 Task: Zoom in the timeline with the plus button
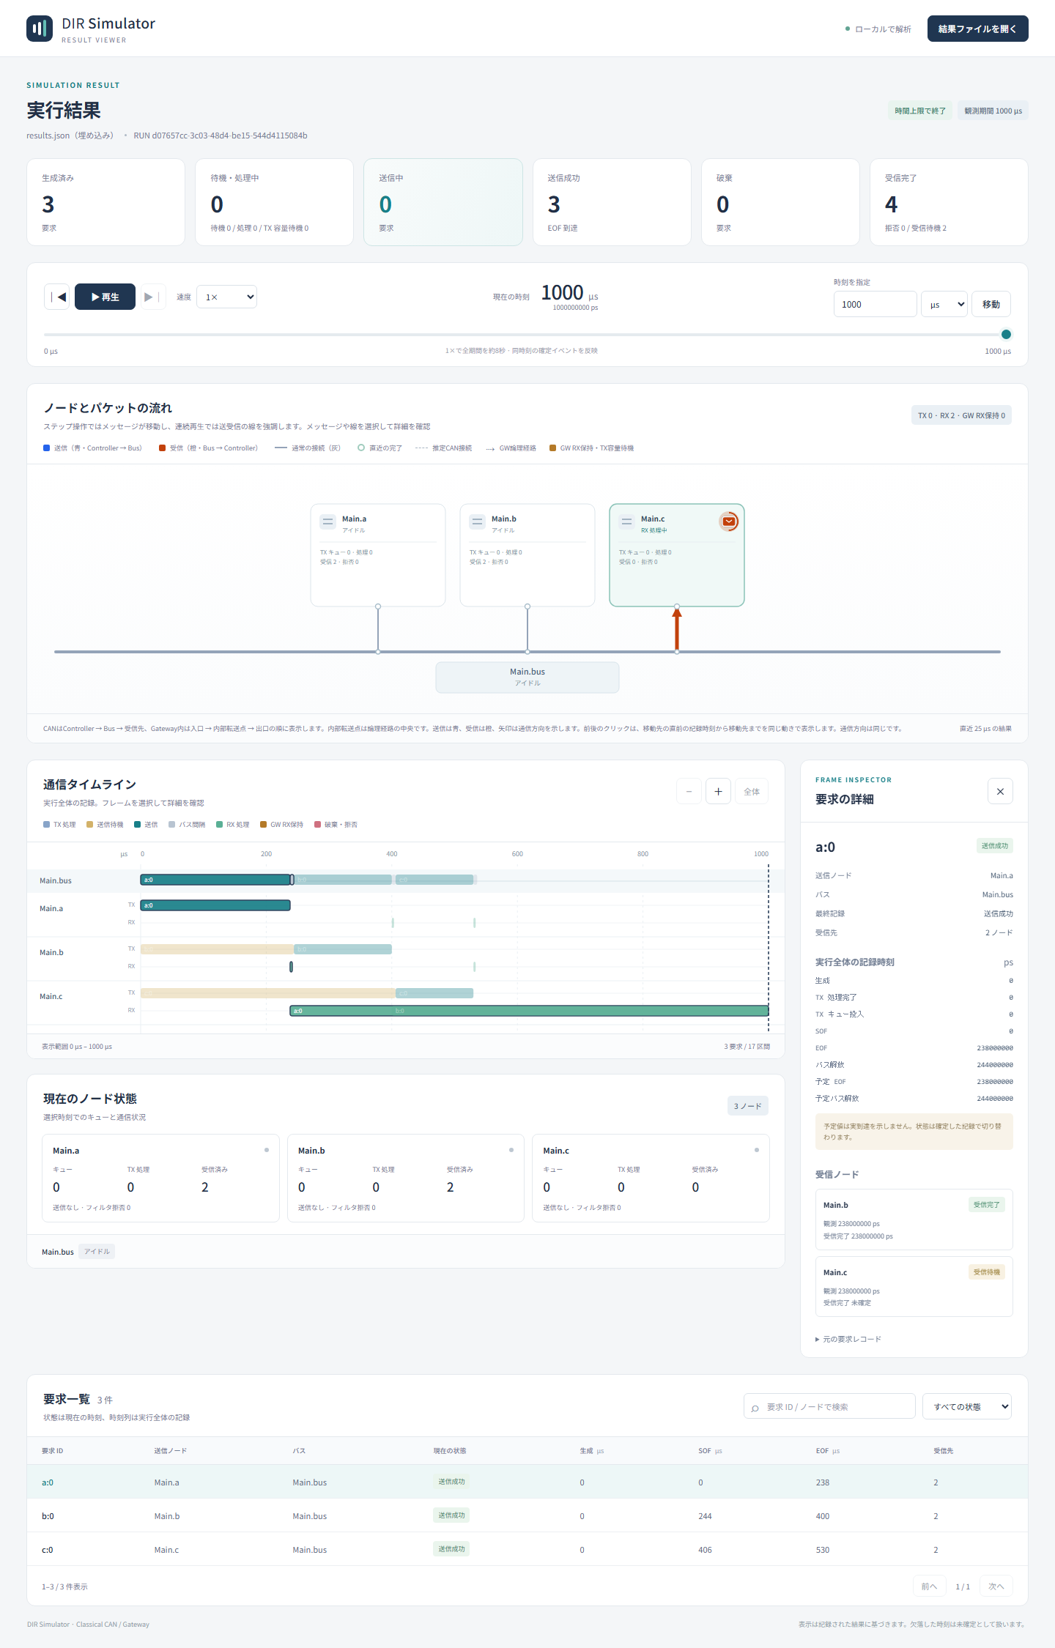point(718,791)
